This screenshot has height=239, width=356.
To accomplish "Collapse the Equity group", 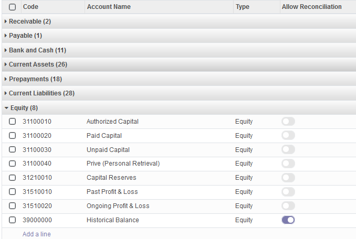I will [21, 108].
